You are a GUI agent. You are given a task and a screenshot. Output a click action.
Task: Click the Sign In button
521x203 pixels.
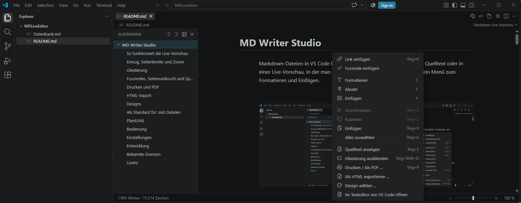(387, 5)
